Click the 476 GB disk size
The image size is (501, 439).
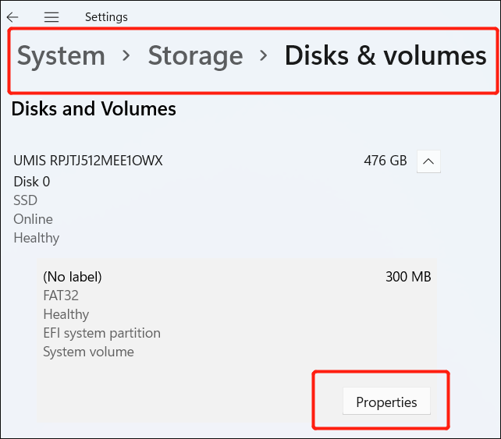point(386,161)
